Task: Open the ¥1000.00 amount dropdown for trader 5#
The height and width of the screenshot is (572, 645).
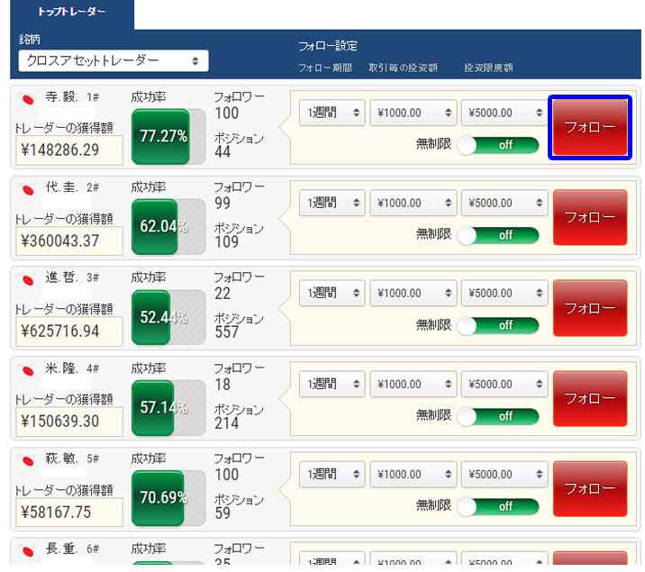Action: click(x=413, y=474)
